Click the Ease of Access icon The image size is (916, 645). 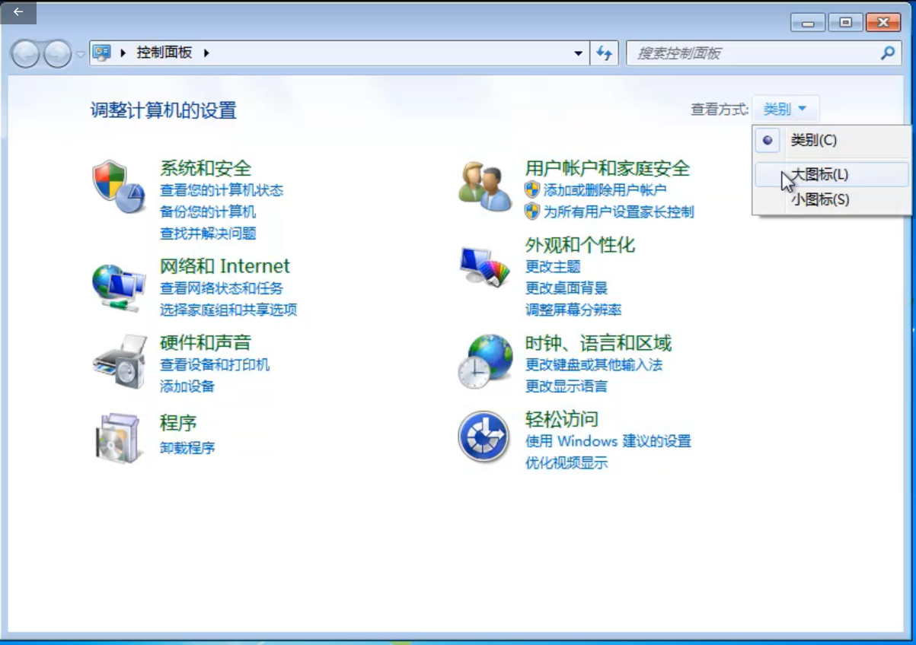484,437
